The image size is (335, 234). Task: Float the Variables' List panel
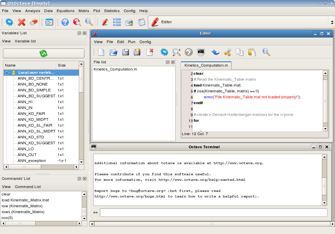[79, 33]
